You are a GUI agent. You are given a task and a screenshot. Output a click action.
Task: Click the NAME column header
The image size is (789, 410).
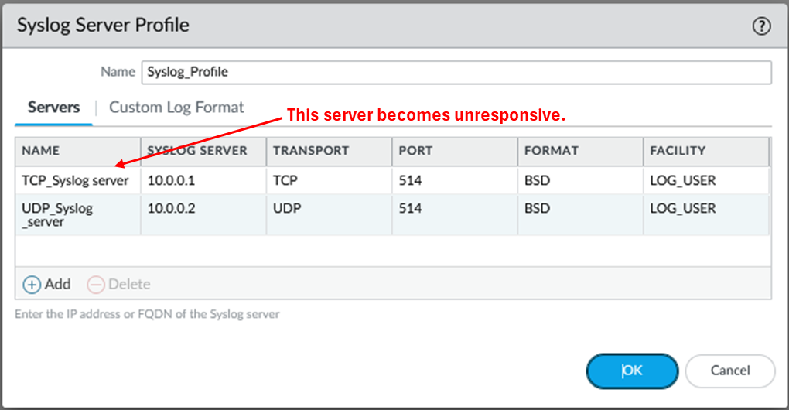(41, 151)
